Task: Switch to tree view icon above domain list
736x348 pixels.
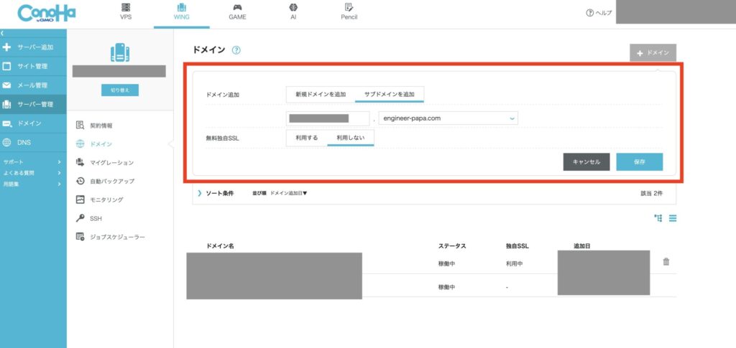Action: pyautogui.click(x=658, y=218)
